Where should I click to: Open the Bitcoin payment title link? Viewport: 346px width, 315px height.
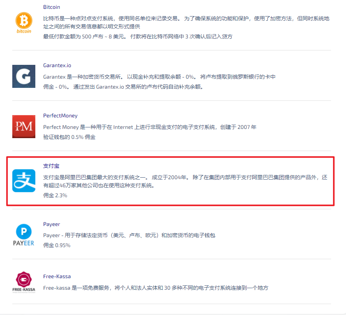(x=51, y=7)
